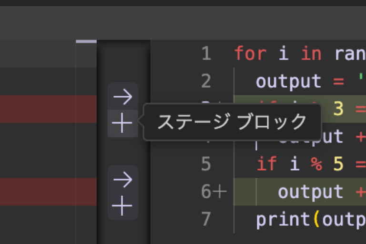Click line number 1 in the gutter
366x244 pixels.
[206, 53]
